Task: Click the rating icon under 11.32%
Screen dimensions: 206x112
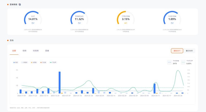Action: [x=79, y=23]
